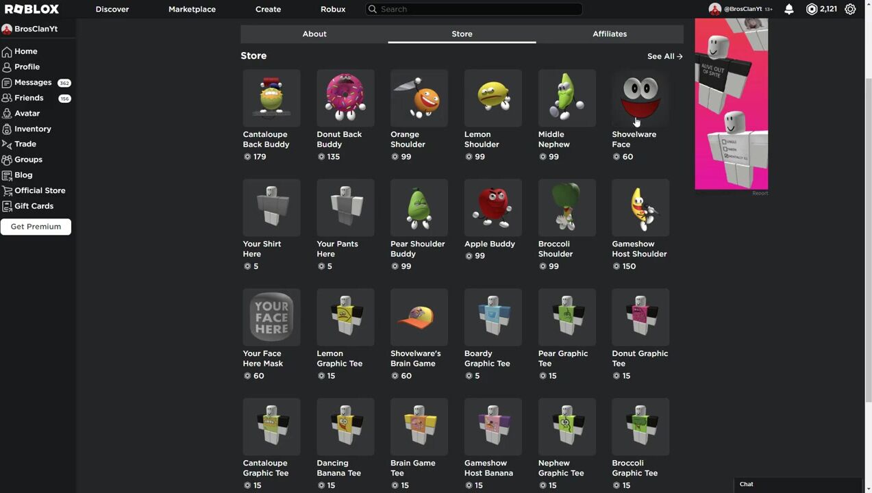Switch to the Affiliates tab

click(x=609, y=34)
